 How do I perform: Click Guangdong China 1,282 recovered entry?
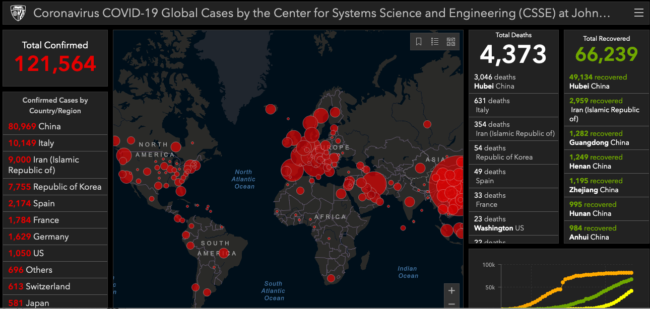click(606, 138)
